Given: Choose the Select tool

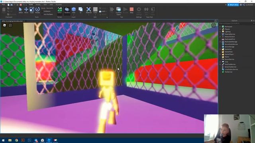Looking at the screenshot, I should [20, 10].
